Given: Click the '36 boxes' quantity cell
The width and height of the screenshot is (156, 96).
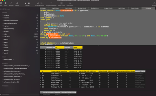Looking at the screenshot, I should coord(82,73).
